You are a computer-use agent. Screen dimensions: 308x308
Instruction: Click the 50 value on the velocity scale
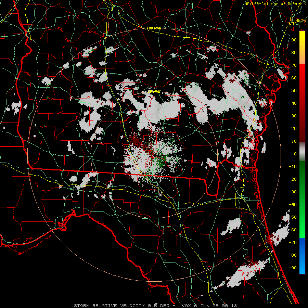point(294,91)
